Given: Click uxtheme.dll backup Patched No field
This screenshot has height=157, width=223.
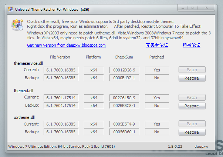Looking at the screenshot, I should (157, 132).
